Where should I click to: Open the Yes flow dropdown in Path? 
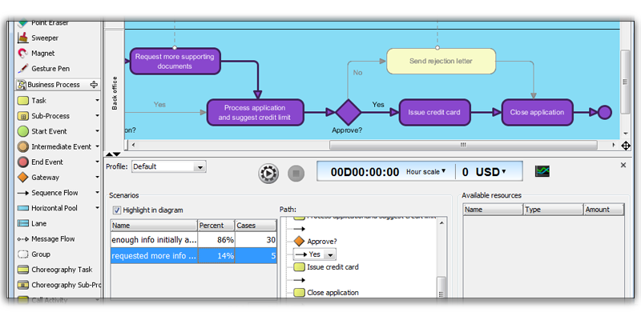pos(314,254)
